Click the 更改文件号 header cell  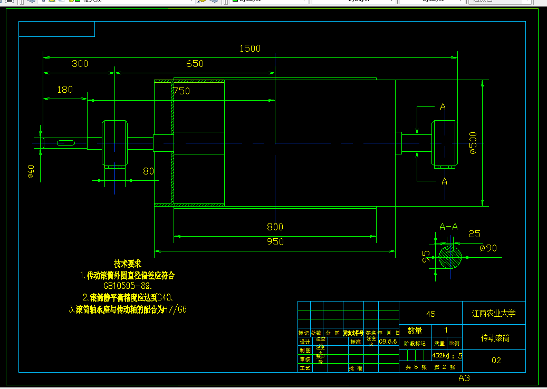pyautogui.click(x=353, y=333)
